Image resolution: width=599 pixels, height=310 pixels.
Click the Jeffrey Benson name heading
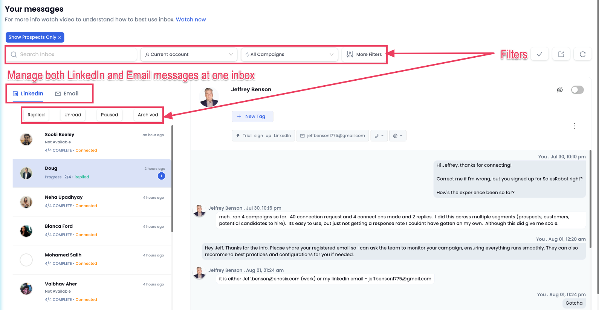coord(251,89)
